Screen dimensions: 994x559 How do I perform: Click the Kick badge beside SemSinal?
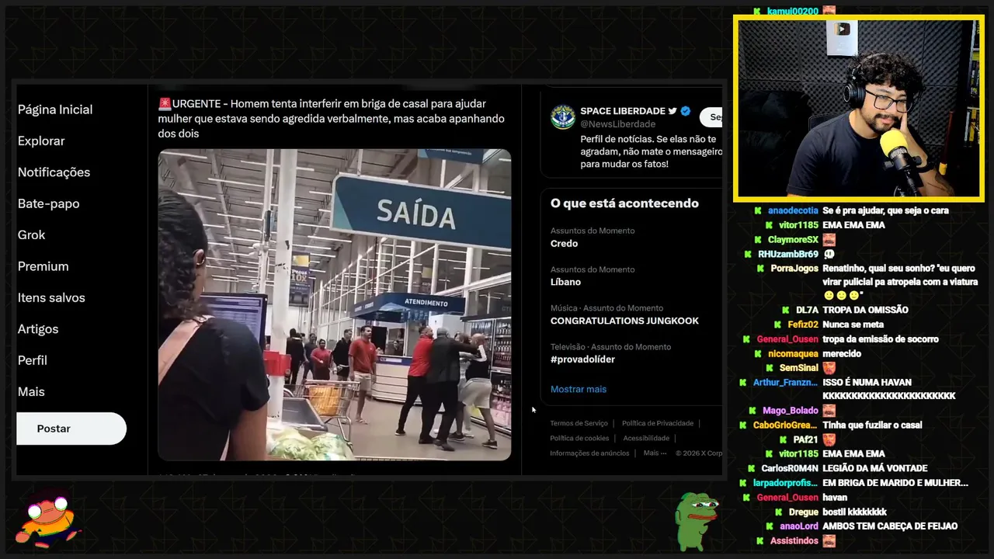coord(770,368)
